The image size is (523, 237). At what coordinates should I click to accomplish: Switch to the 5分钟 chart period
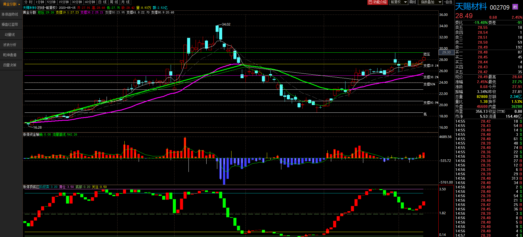click(51, 2)
